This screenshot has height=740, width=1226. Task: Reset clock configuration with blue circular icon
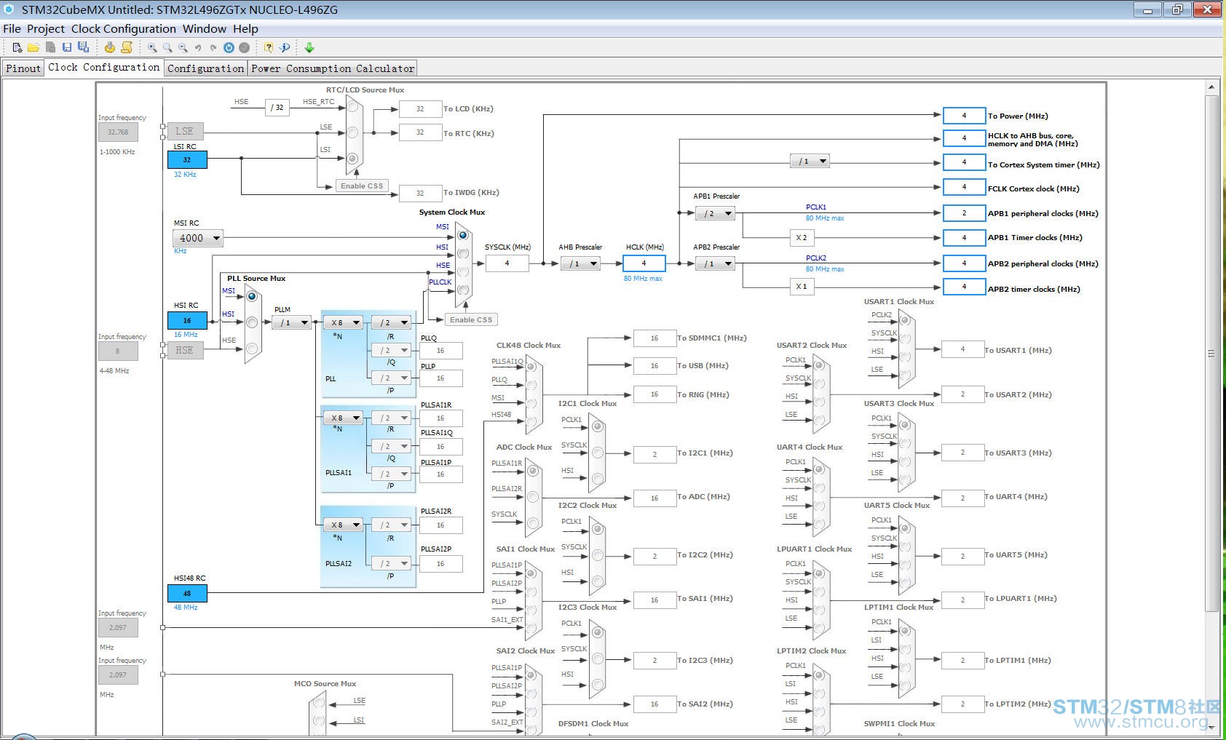point(229,47)
